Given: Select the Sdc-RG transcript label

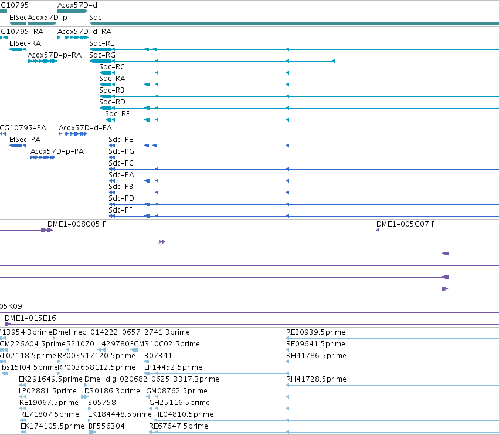Looking at the screenshot, I should pos(102,55).
